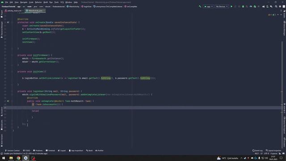The width and height of the screenshot is (286, 161).
Task: Open Profiler tool window
Action: point(99,151)
